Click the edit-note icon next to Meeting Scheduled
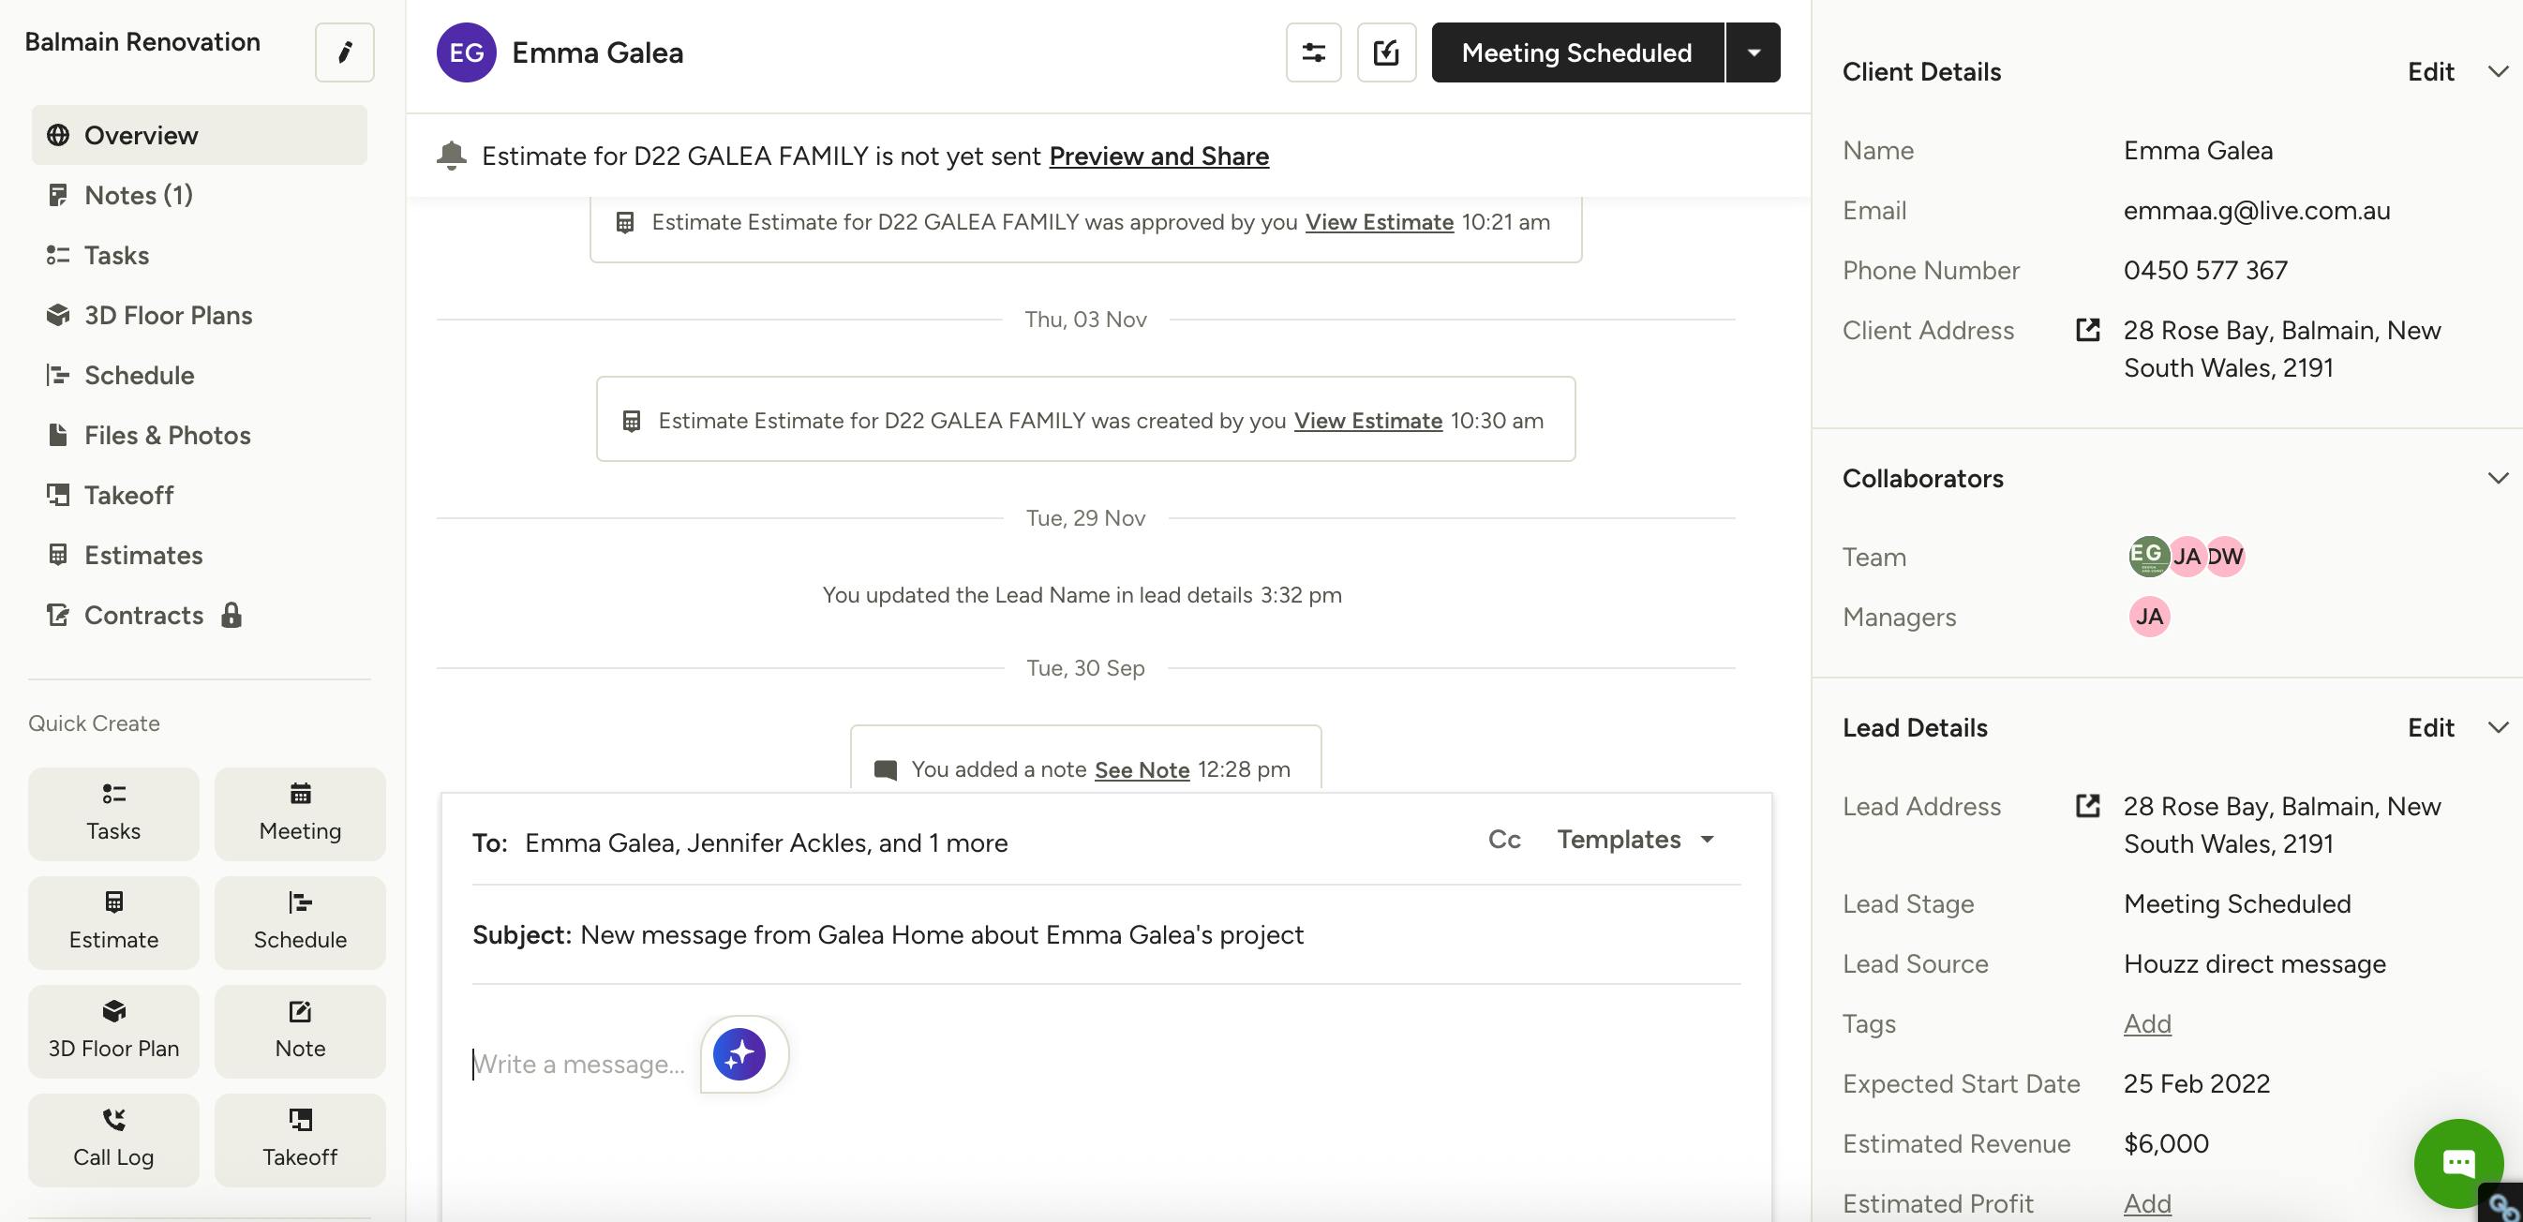 tap(1386, 52)
